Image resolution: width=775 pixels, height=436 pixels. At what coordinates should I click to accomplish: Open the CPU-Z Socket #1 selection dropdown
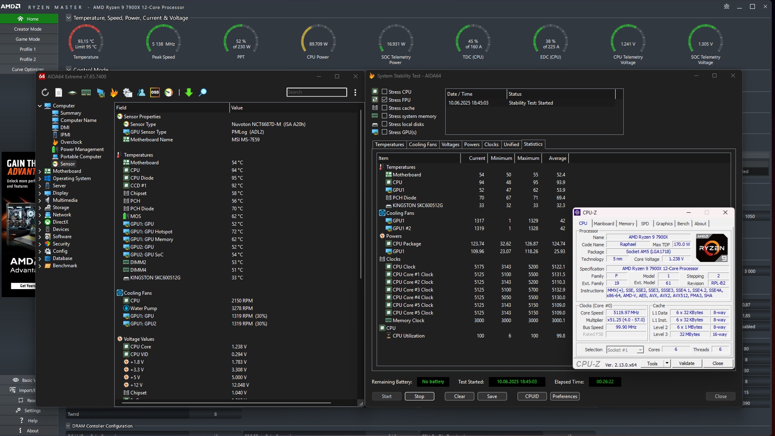pos(640,350)
